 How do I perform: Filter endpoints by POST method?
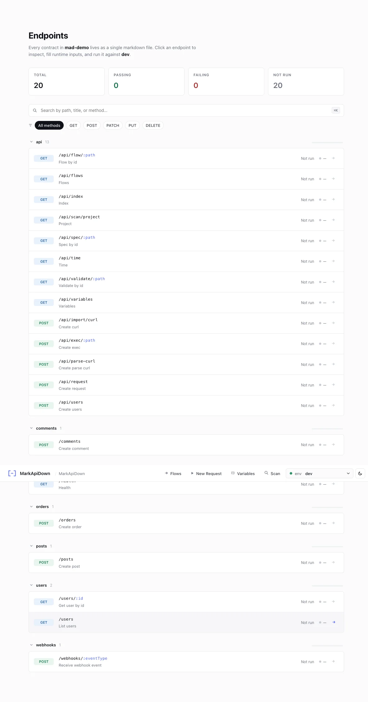coord(92,125)
